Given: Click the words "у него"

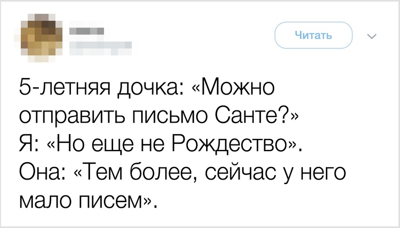Looking at the screenshot, I should coord(314,174).
